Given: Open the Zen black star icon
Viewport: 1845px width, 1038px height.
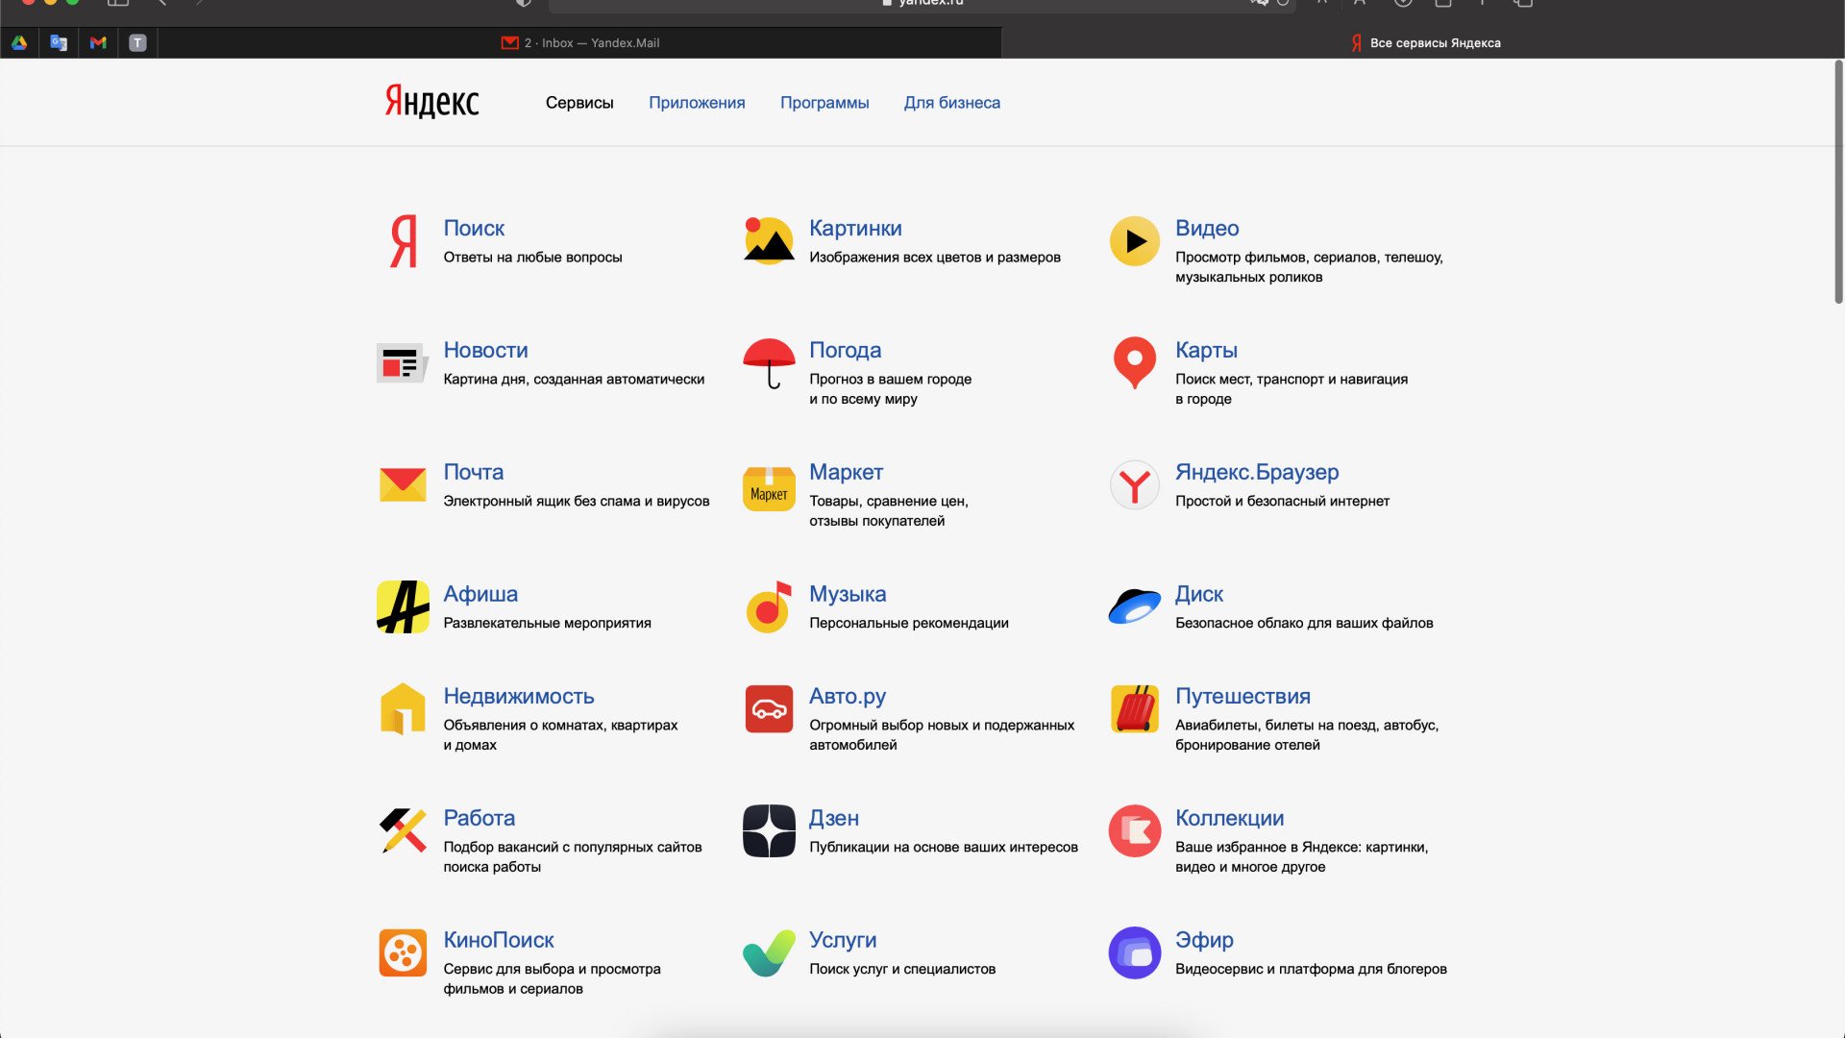Looking at the screenshot, I should pos(769,831).
